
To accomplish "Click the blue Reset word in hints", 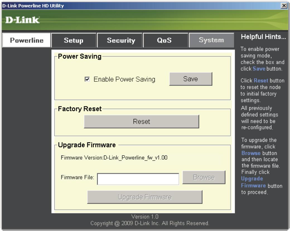I will 261,81.
